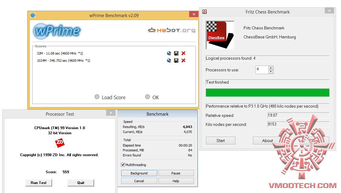This screenshot has width=341, height=193.
Task: Select the 32M - 11.08 sec score row
Action: click(60, 53)
